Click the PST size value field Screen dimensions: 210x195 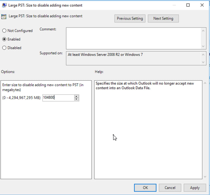pyautogui.click(x=58, y=98)
